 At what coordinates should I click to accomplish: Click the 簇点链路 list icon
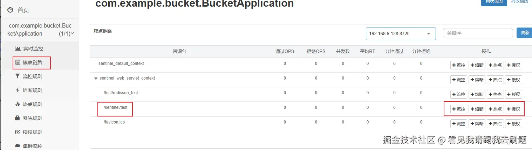tap(18, 62)
